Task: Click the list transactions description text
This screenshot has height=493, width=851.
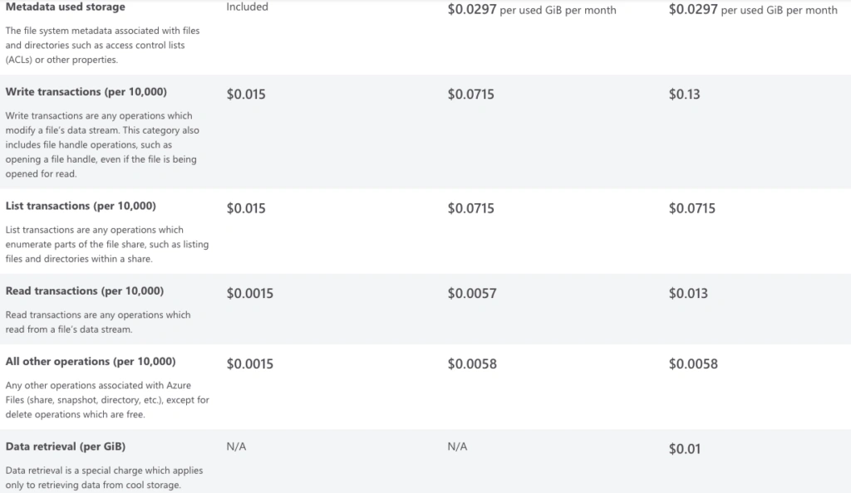Action: pos(107,244)
